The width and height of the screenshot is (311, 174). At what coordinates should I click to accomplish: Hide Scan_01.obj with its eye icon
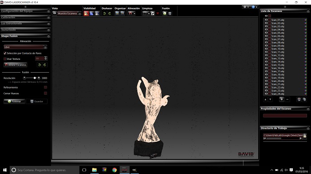pos(266,20)
